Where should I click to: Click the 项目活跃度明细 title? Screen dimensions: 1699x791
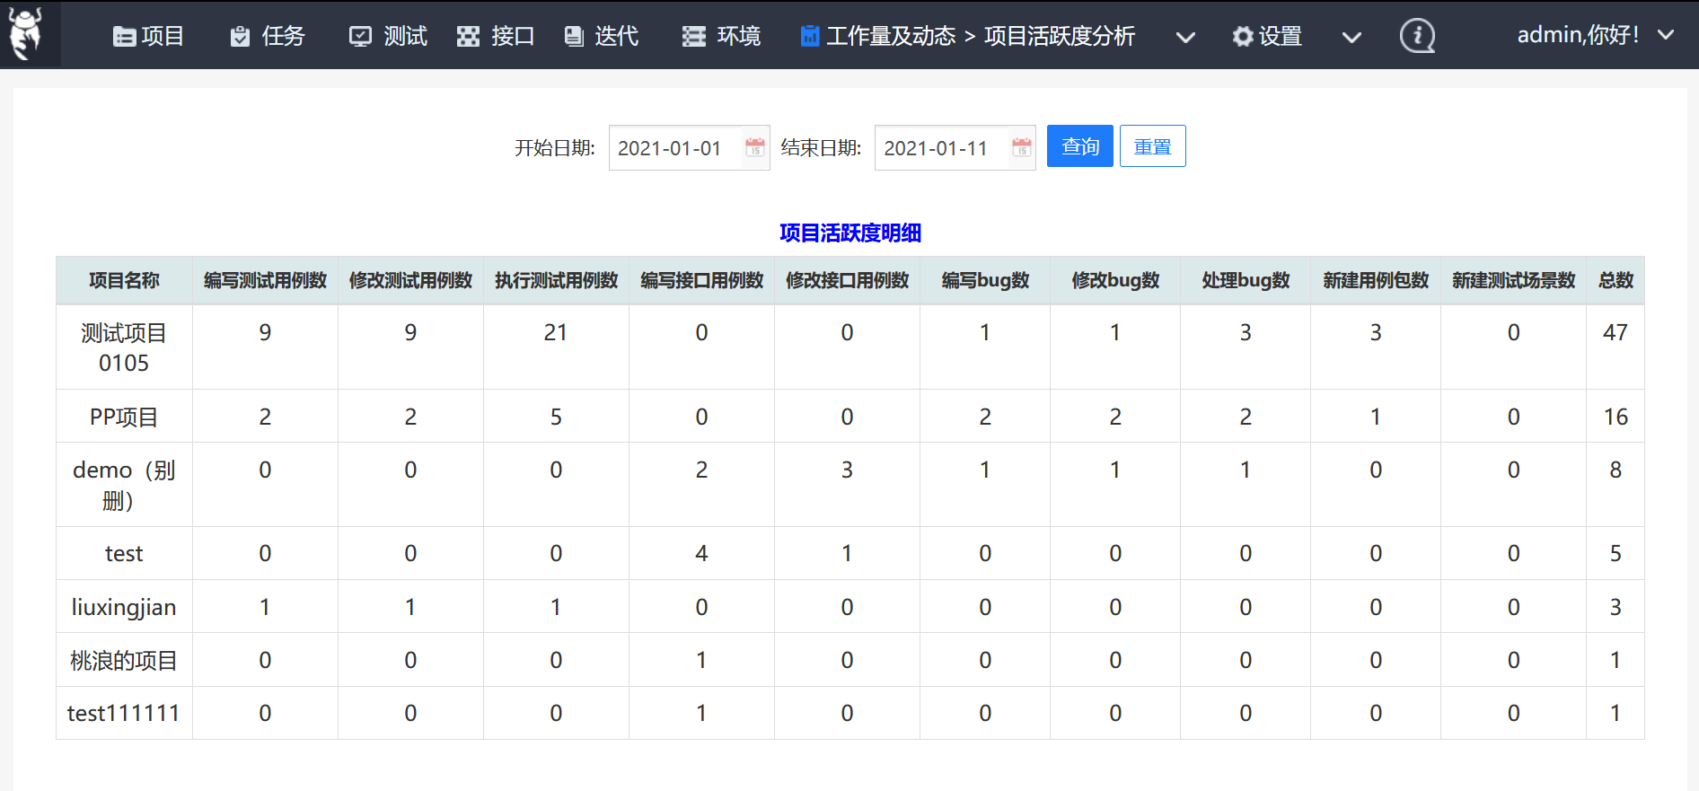pos(850,233)
